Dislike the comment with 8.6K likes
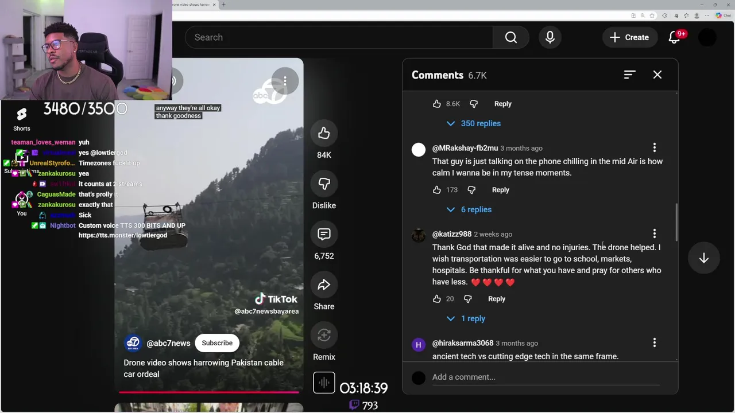The width and height of the screenshot is (735, 413). tap(474, 104)
